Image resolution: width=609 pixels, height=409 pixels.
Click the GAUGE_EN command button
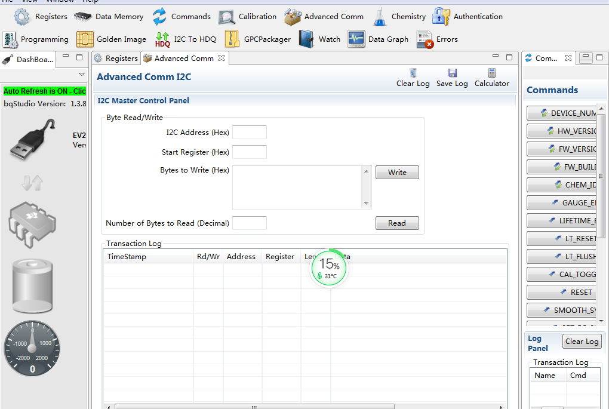click(x=562, y=202)
